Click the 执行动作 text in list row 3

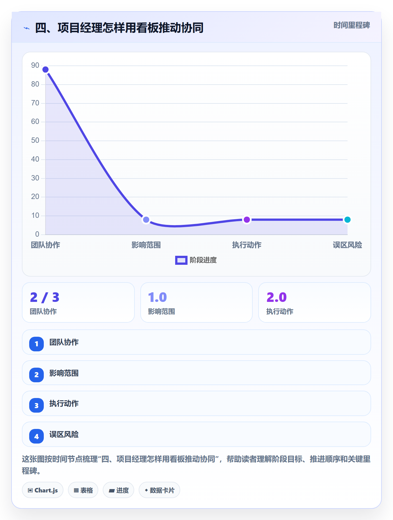64,404
